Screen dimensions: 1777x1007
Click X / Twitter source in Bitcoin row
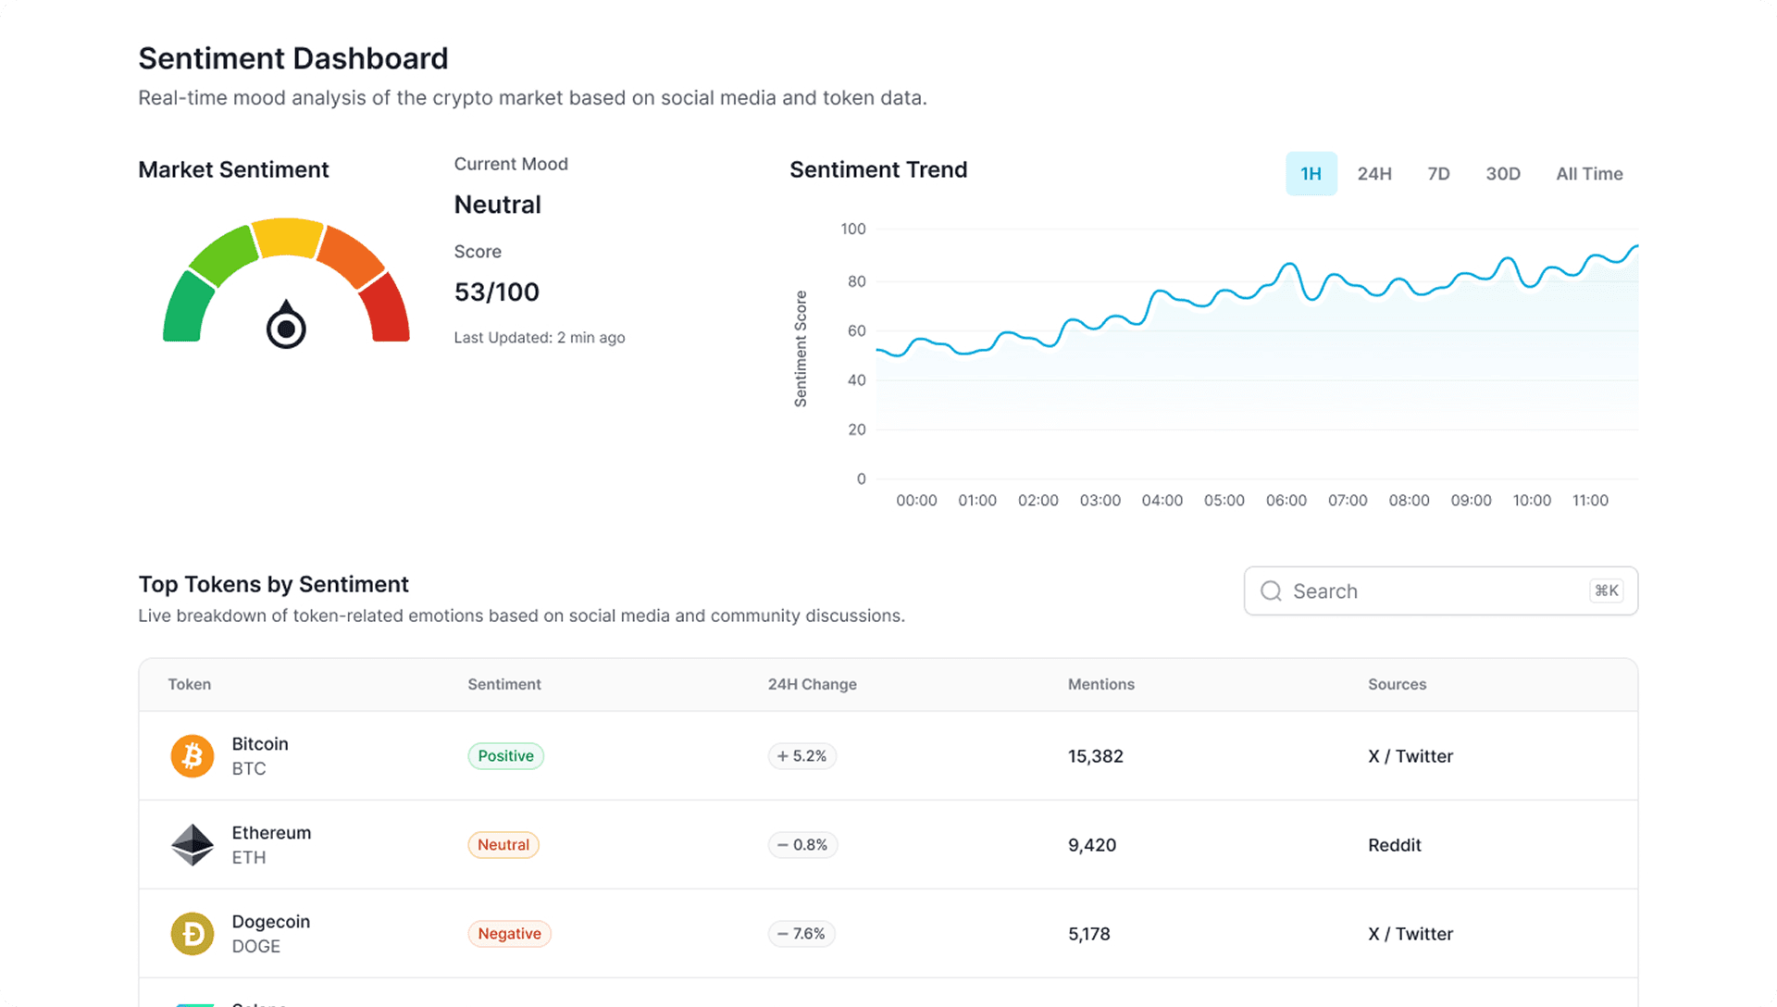pos(1410,756)
